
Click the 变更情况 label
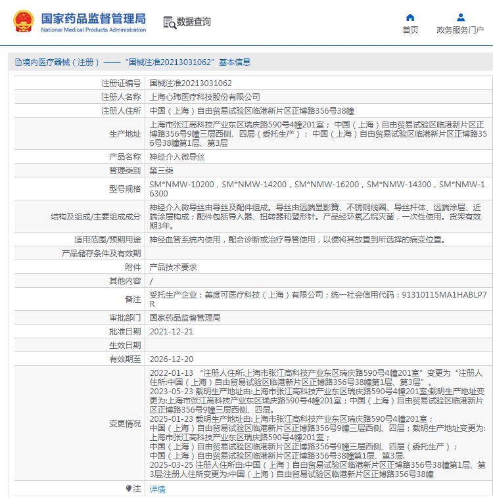point(125,424)
